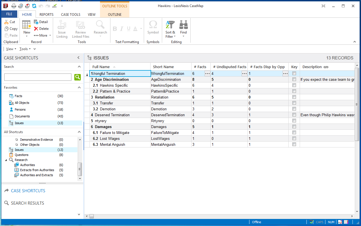This screenshot has width=361, height=226.
Task: Expand the More record options dropdown
Action: (43, 35)
